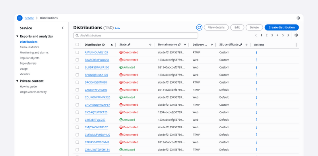
Task: Click the edit pencil beside State header
Action: pyautogui.click(x=129, y=45)
